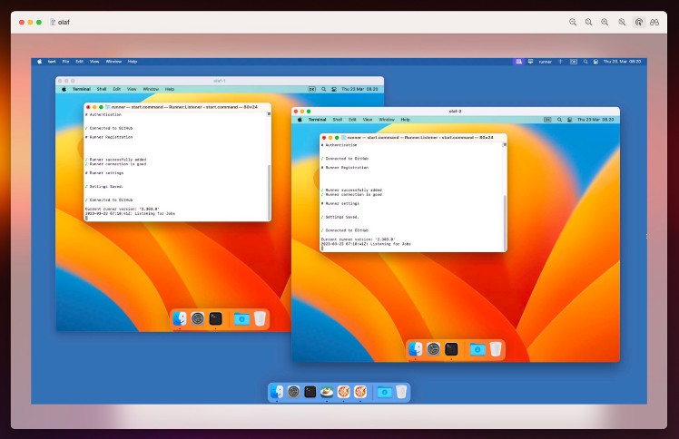Open Downloads folder in outer host dock
679x439 pixels.
pos(385,392)
